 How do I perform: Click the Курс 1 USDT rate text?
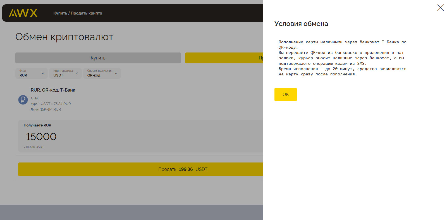click(51, 104)
